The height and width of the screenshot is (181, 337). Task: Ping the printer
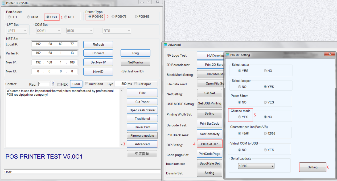(x=135, y=53)
